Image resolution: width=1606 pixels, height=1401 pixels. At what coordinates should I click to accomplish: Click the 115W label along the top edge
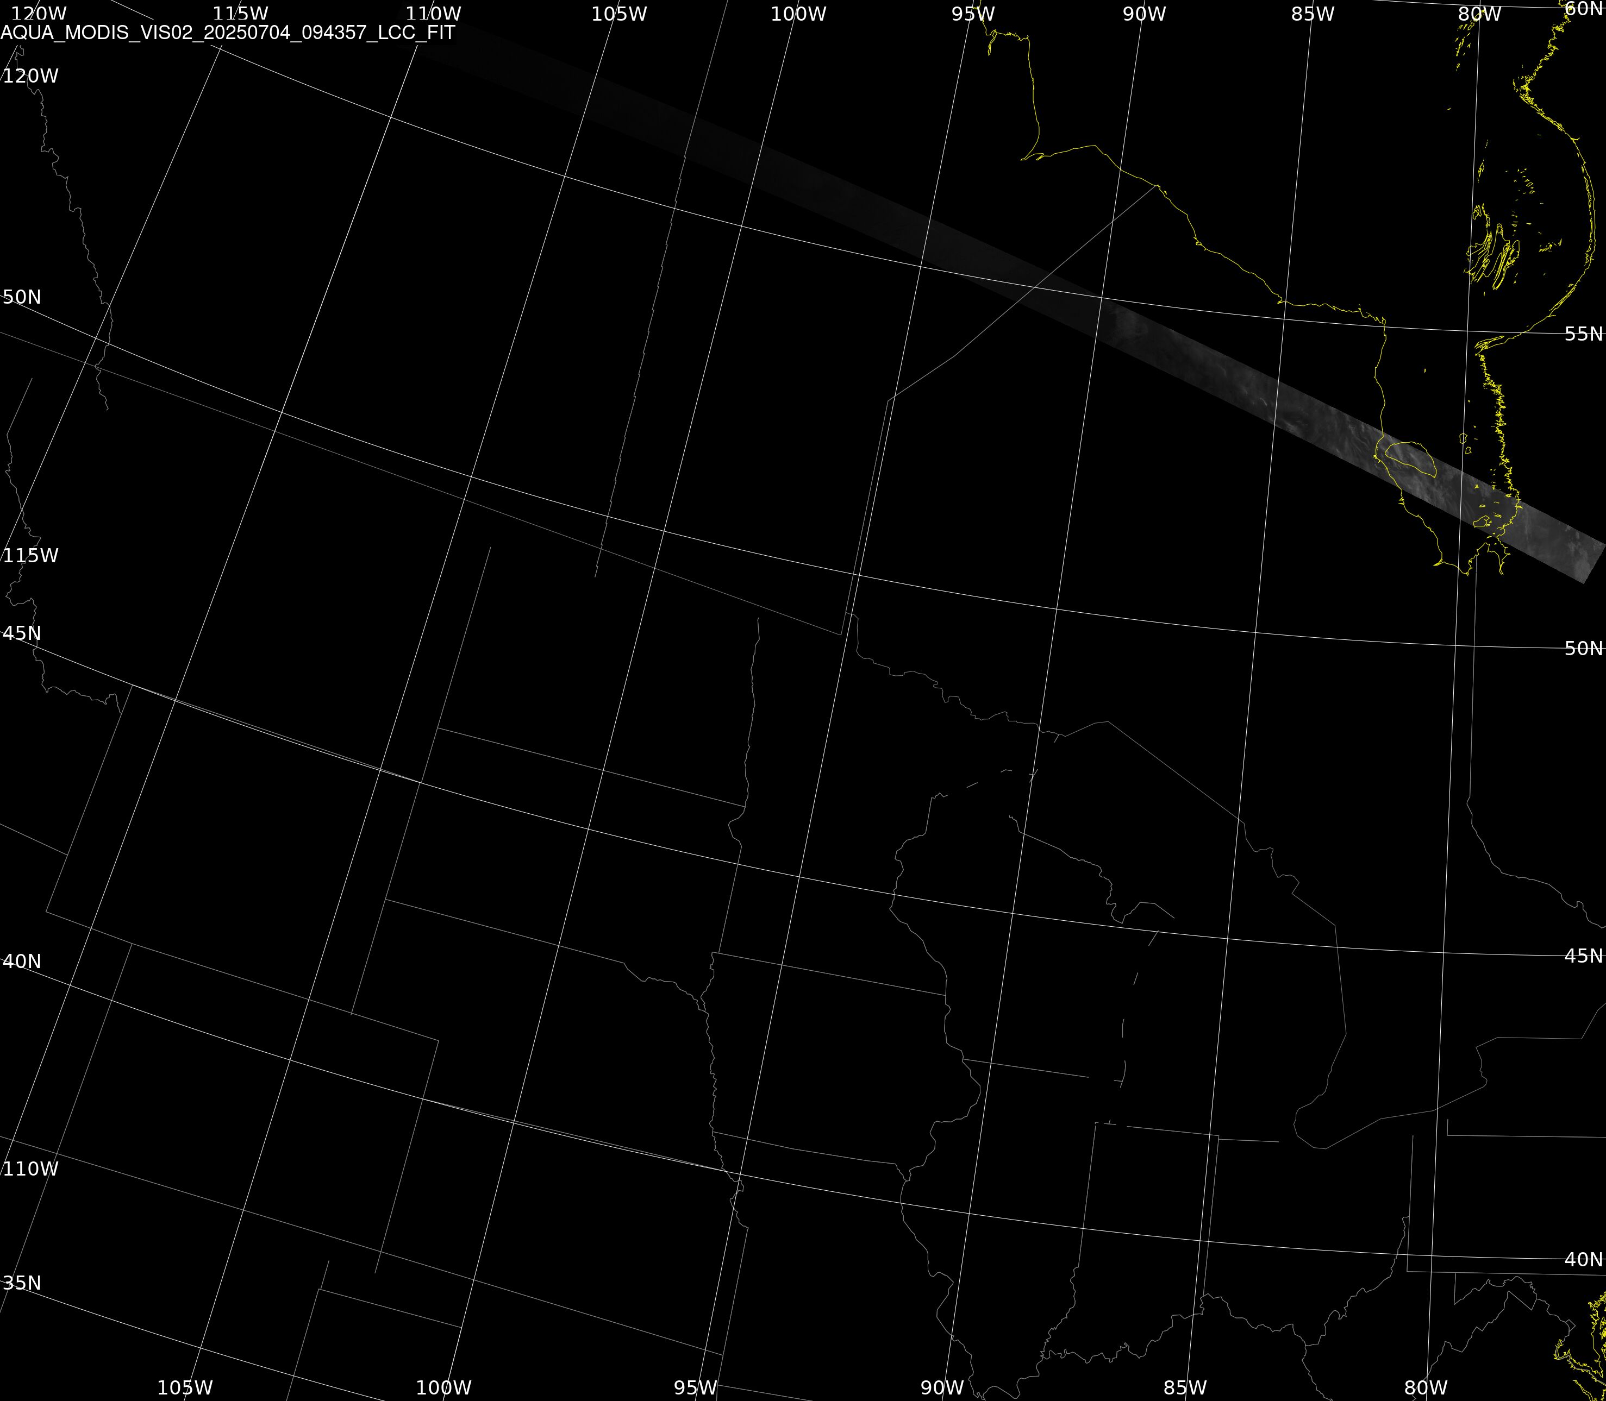(x=241, y=14)
